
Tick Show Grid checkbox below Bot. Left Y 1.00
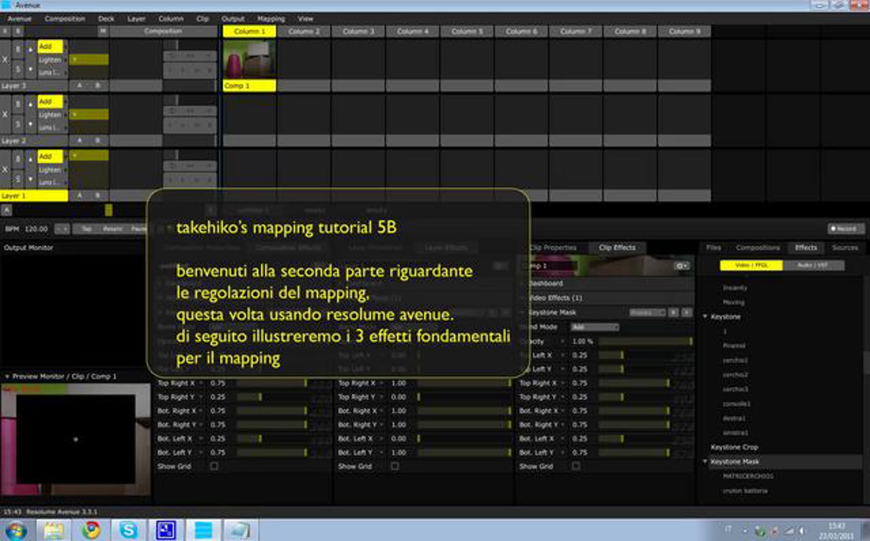(x=395, y=466)
